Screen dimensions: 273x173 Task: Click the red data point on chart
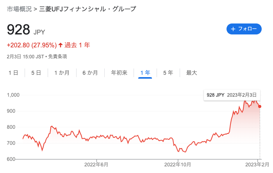[260, 106]
